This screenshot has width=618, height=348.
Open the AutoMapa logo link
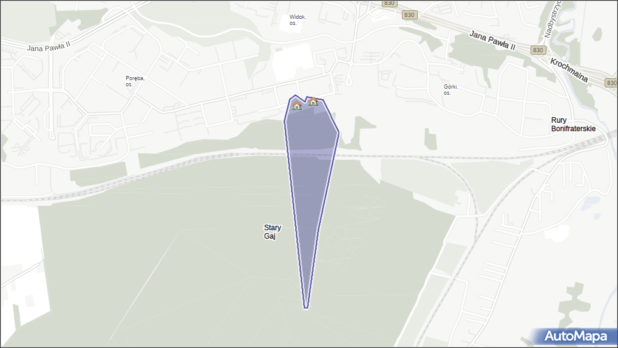point(575,336)
